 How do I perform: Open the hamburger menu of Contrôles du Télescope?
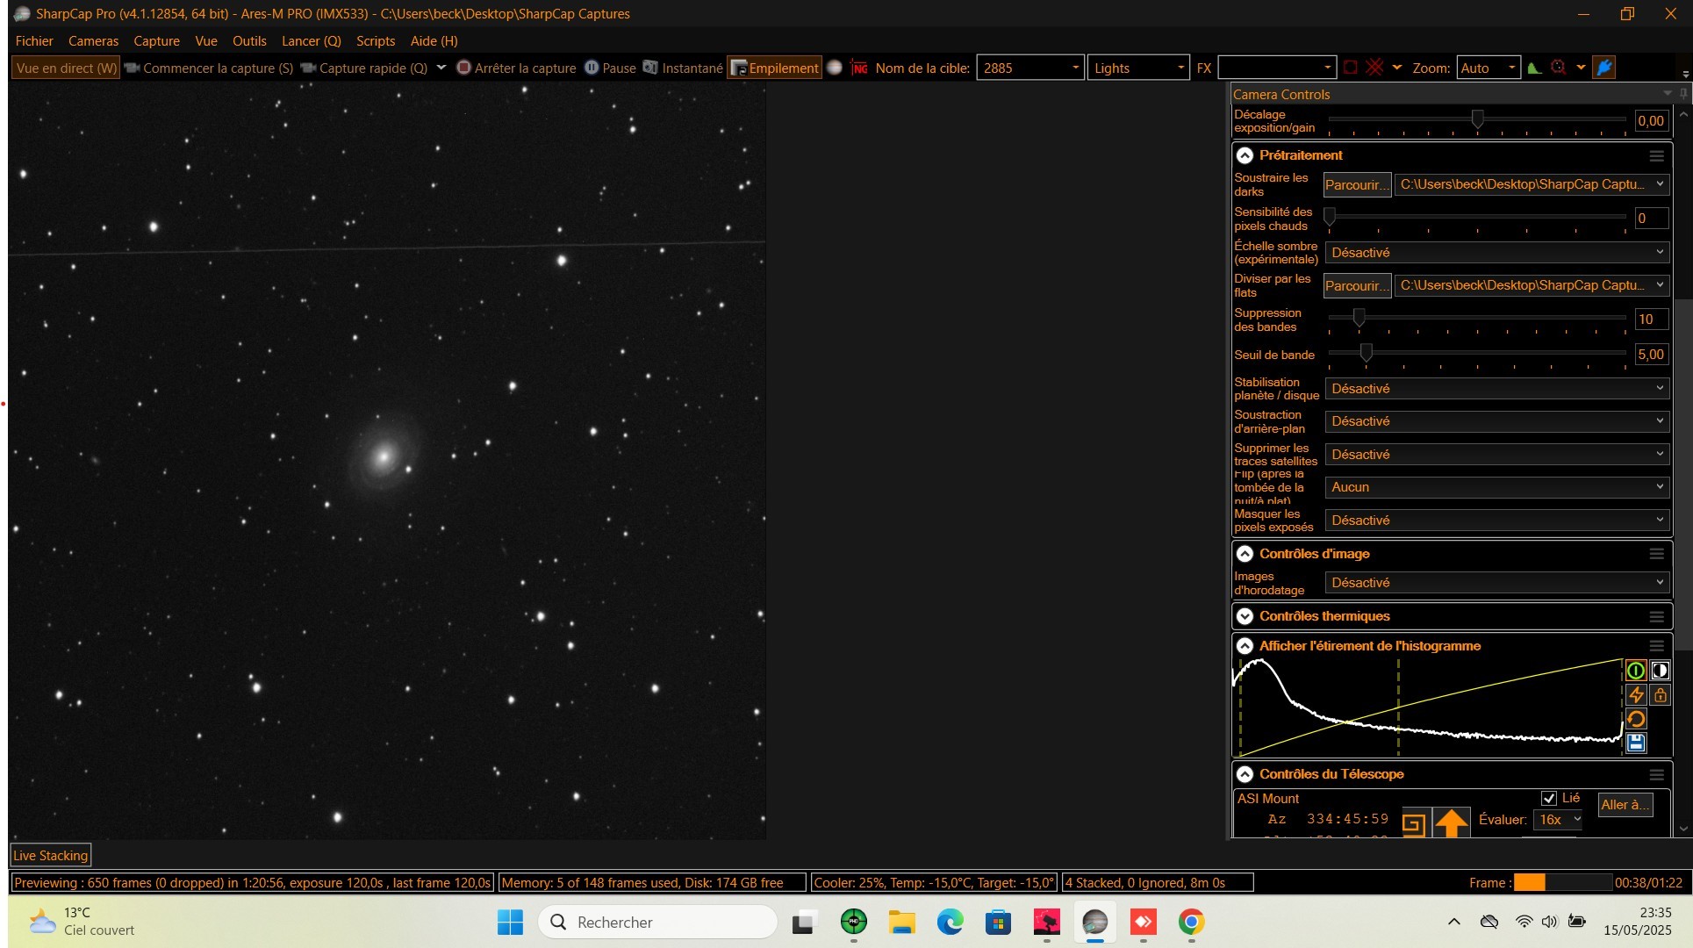(1656, 774)
